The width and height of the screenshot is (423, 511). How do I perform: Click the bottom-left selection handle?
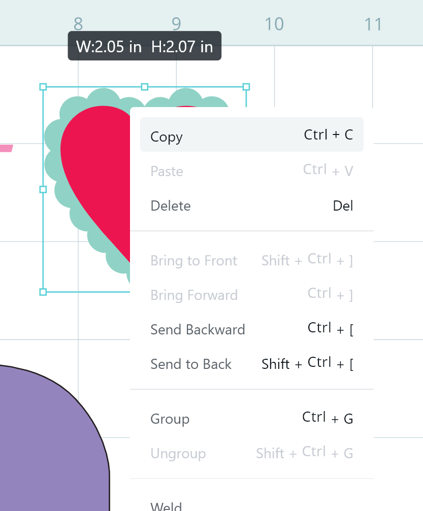pos(43,292)
